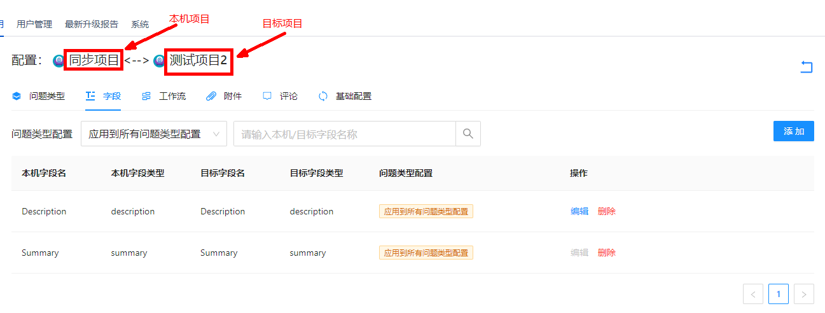Select the 字段 tab
The width and height of the screenshot is (825, 313).
pyautogui.click(x=104, y=97)
